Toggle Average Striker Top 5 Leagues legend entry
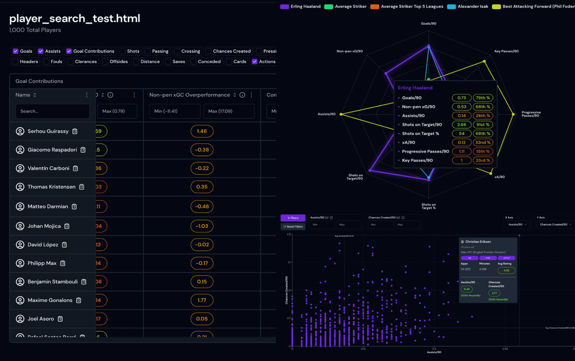The image size is (575, 361). [407, 7]
